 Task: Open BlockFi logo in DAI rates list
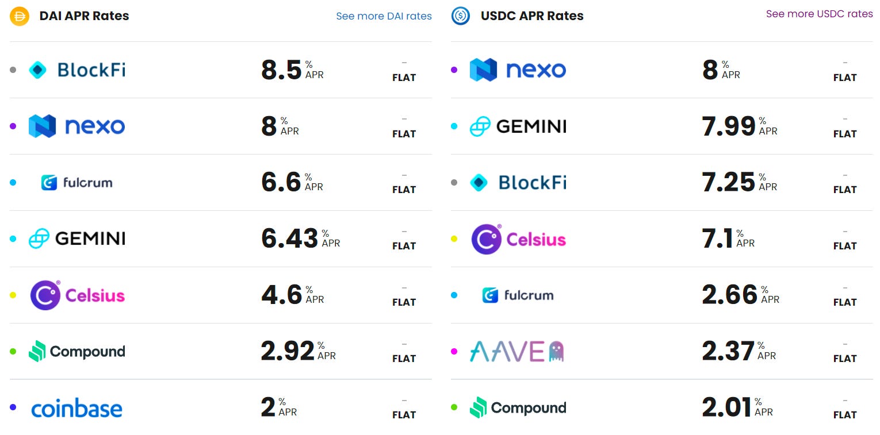pyautogui.click(x=77, y=70)
